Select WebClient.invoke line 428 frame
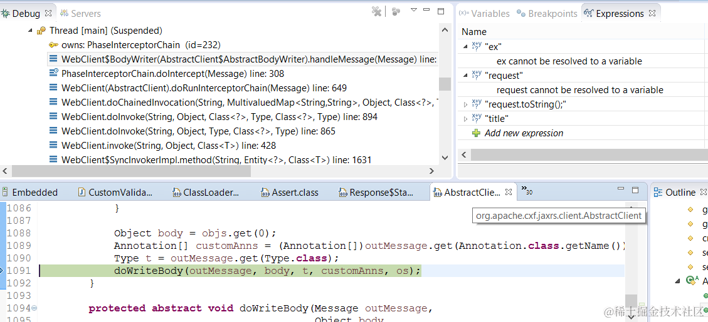The height and width of the screenshot is (322, 708). click(169, 146)
